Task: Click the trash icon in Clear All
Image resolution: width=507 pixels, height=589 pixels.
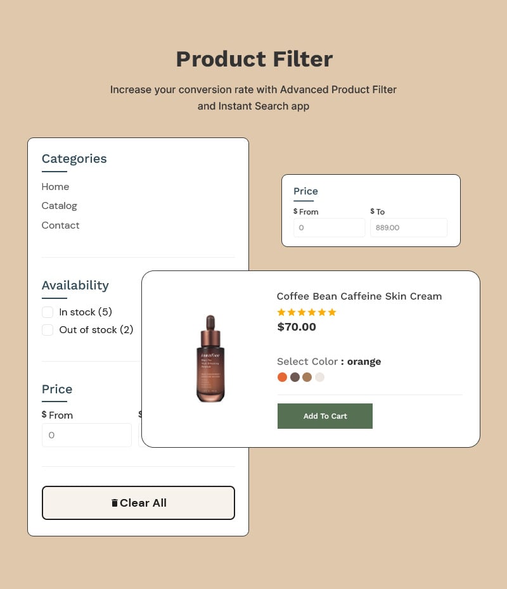Action: [x=114, y=502]
